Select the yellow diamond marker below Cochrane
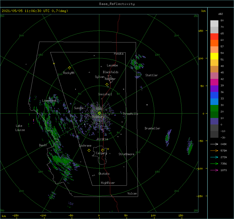The width and height of the screenshot is (234, 219). [89, 151]
